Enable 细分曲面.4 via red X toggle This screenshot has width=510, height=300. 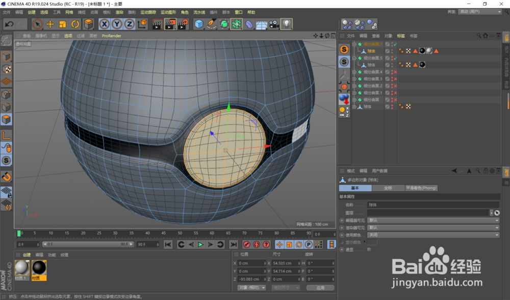click(396, 72)
